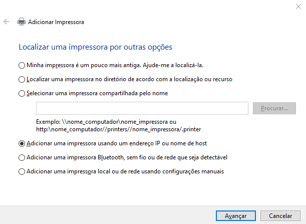This screenshot has height=224, width=306.
Task: Close the Adicionar Impressora dialog
Action: coord(297,7)
